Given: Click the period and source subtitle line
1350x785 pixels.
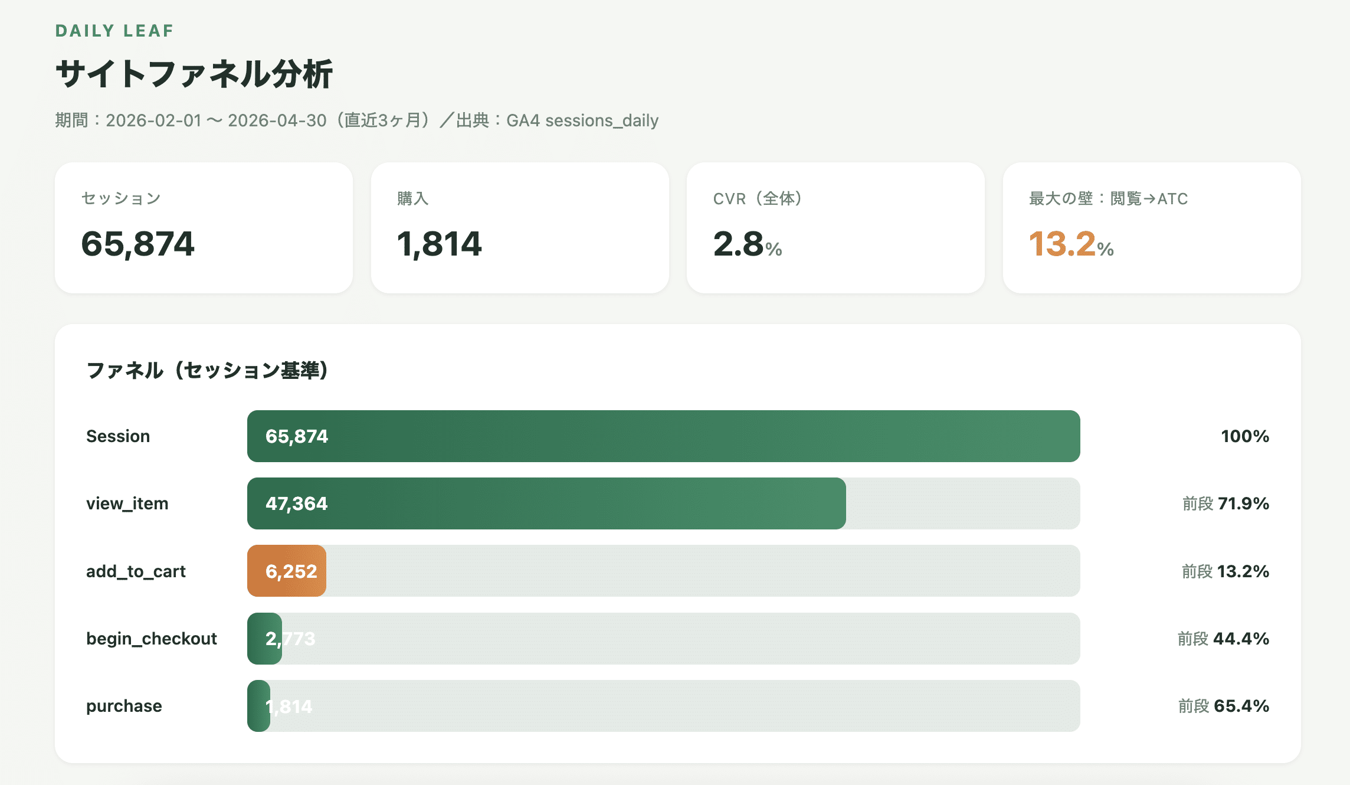Looking at the screenshot, I should 356,120.
